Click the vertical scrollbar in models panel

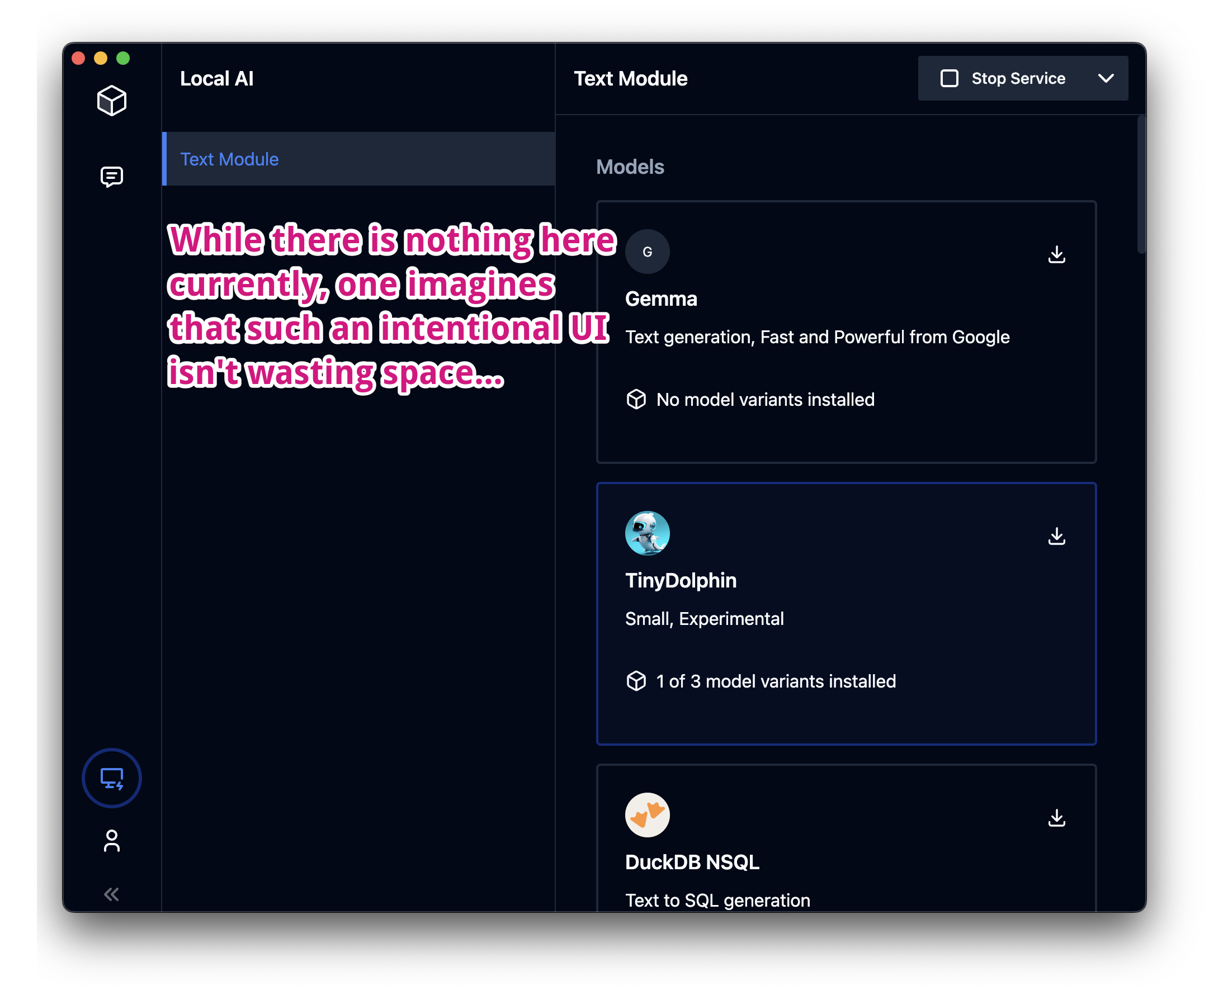coord(1141,184)
